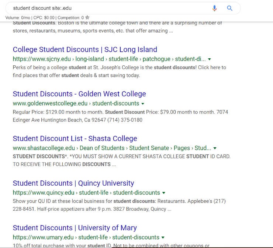Click the www.goldenwestcollege.edu green URL

76,103
